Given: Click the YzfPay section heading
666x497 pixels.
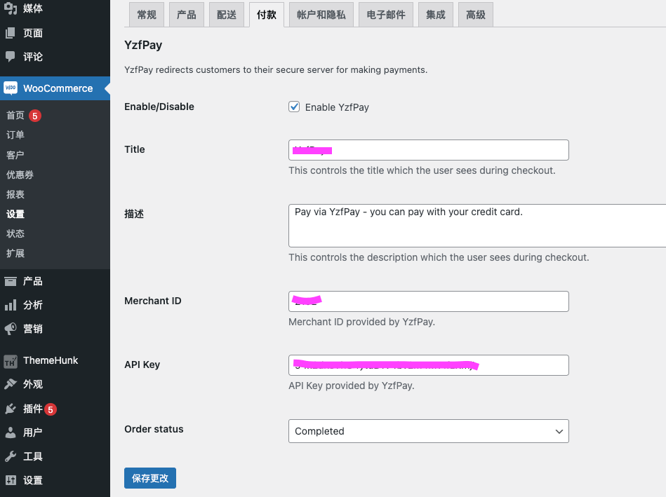Looking at the screenshot, I should tap(143, 45).
